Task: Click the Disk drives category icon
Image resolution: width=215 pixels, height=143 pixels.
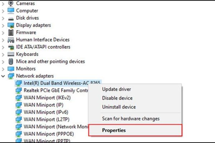Action: 11,18
